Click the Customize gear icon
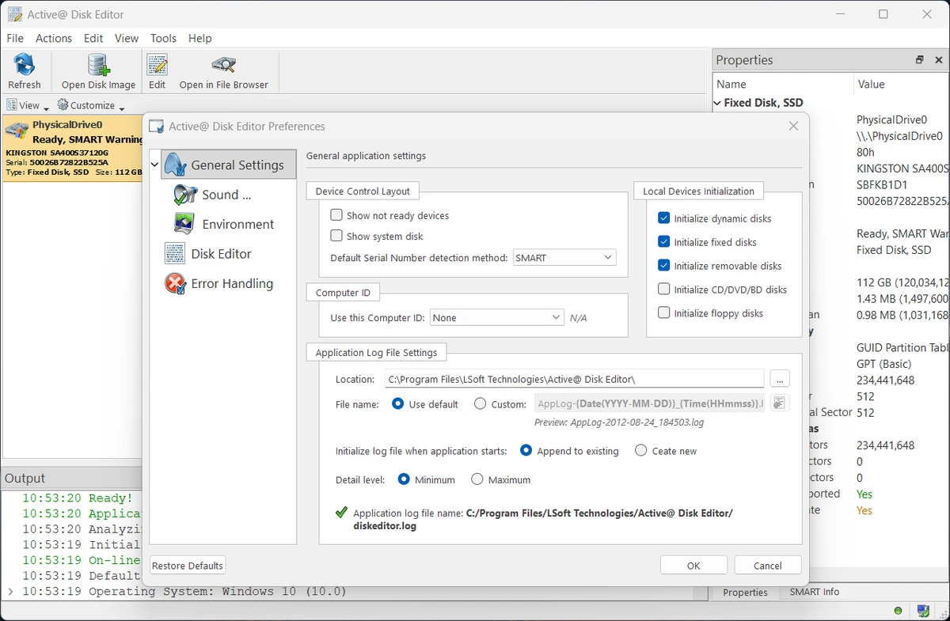The width and height of the screenshot is (950, 621). click(63, 104)
